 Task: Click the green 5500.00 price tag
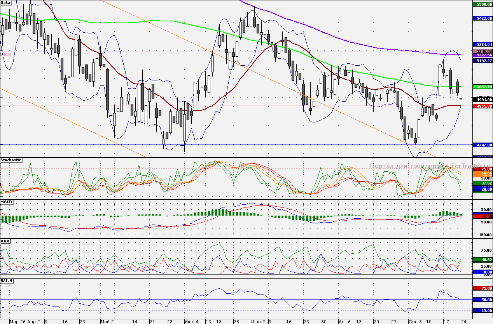(482, 4)
